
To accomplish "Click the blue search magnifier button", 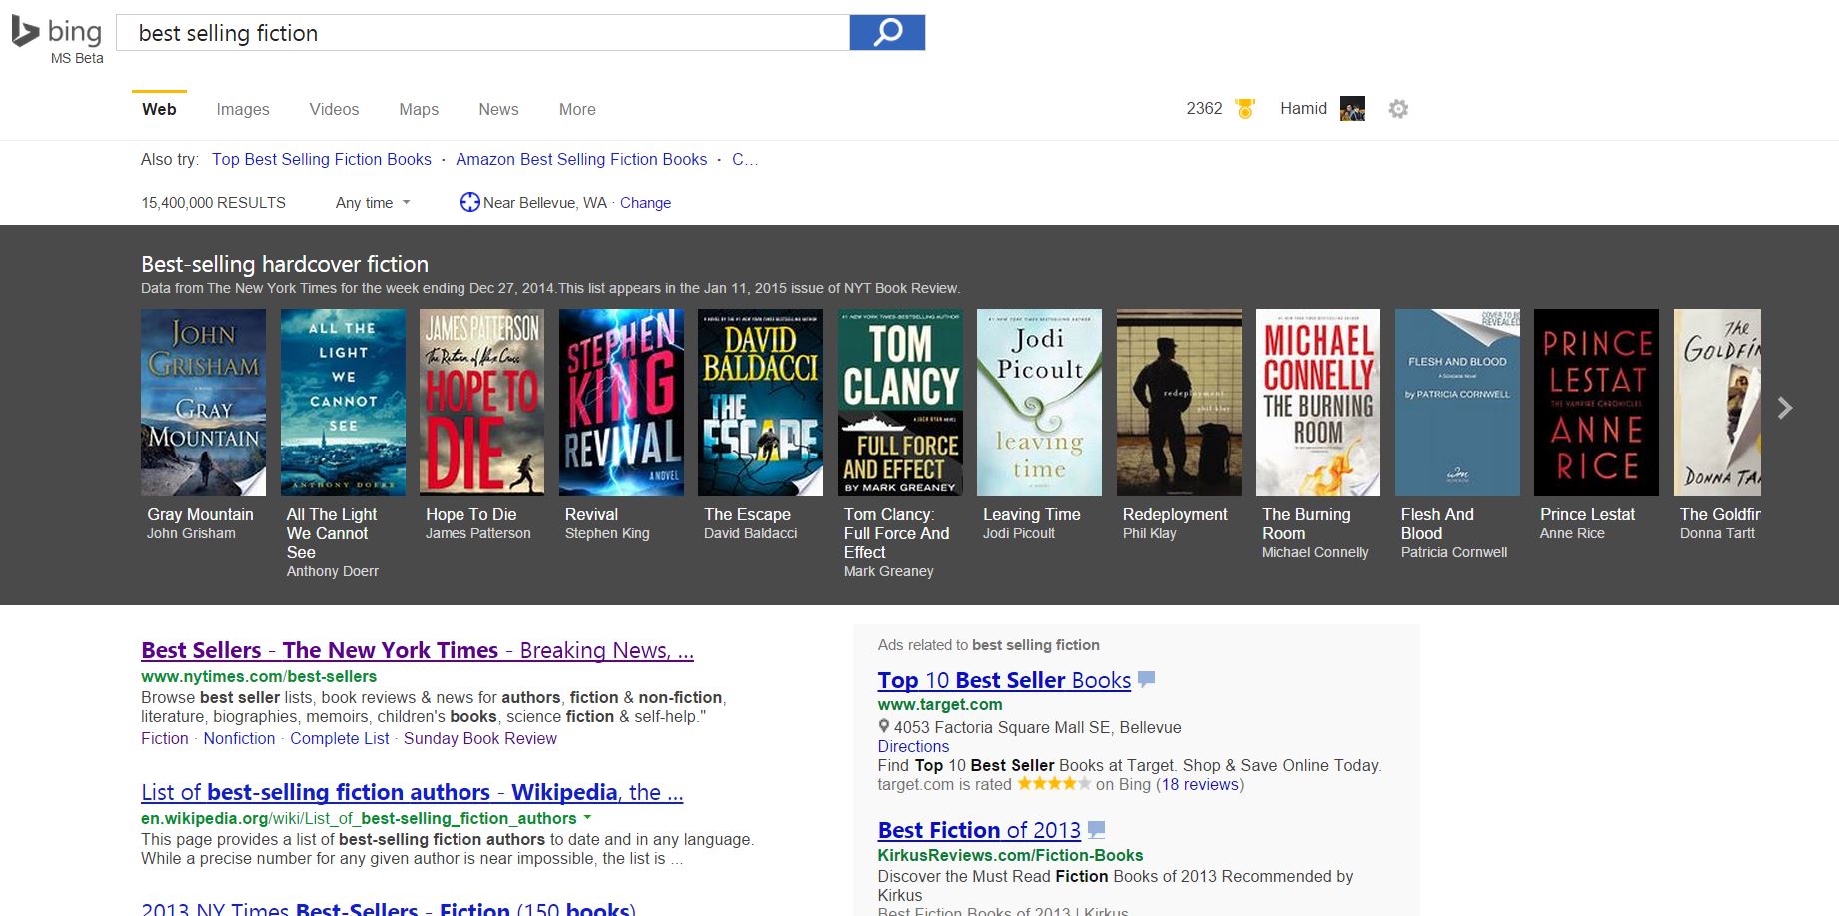I will [x=887, y=32].
